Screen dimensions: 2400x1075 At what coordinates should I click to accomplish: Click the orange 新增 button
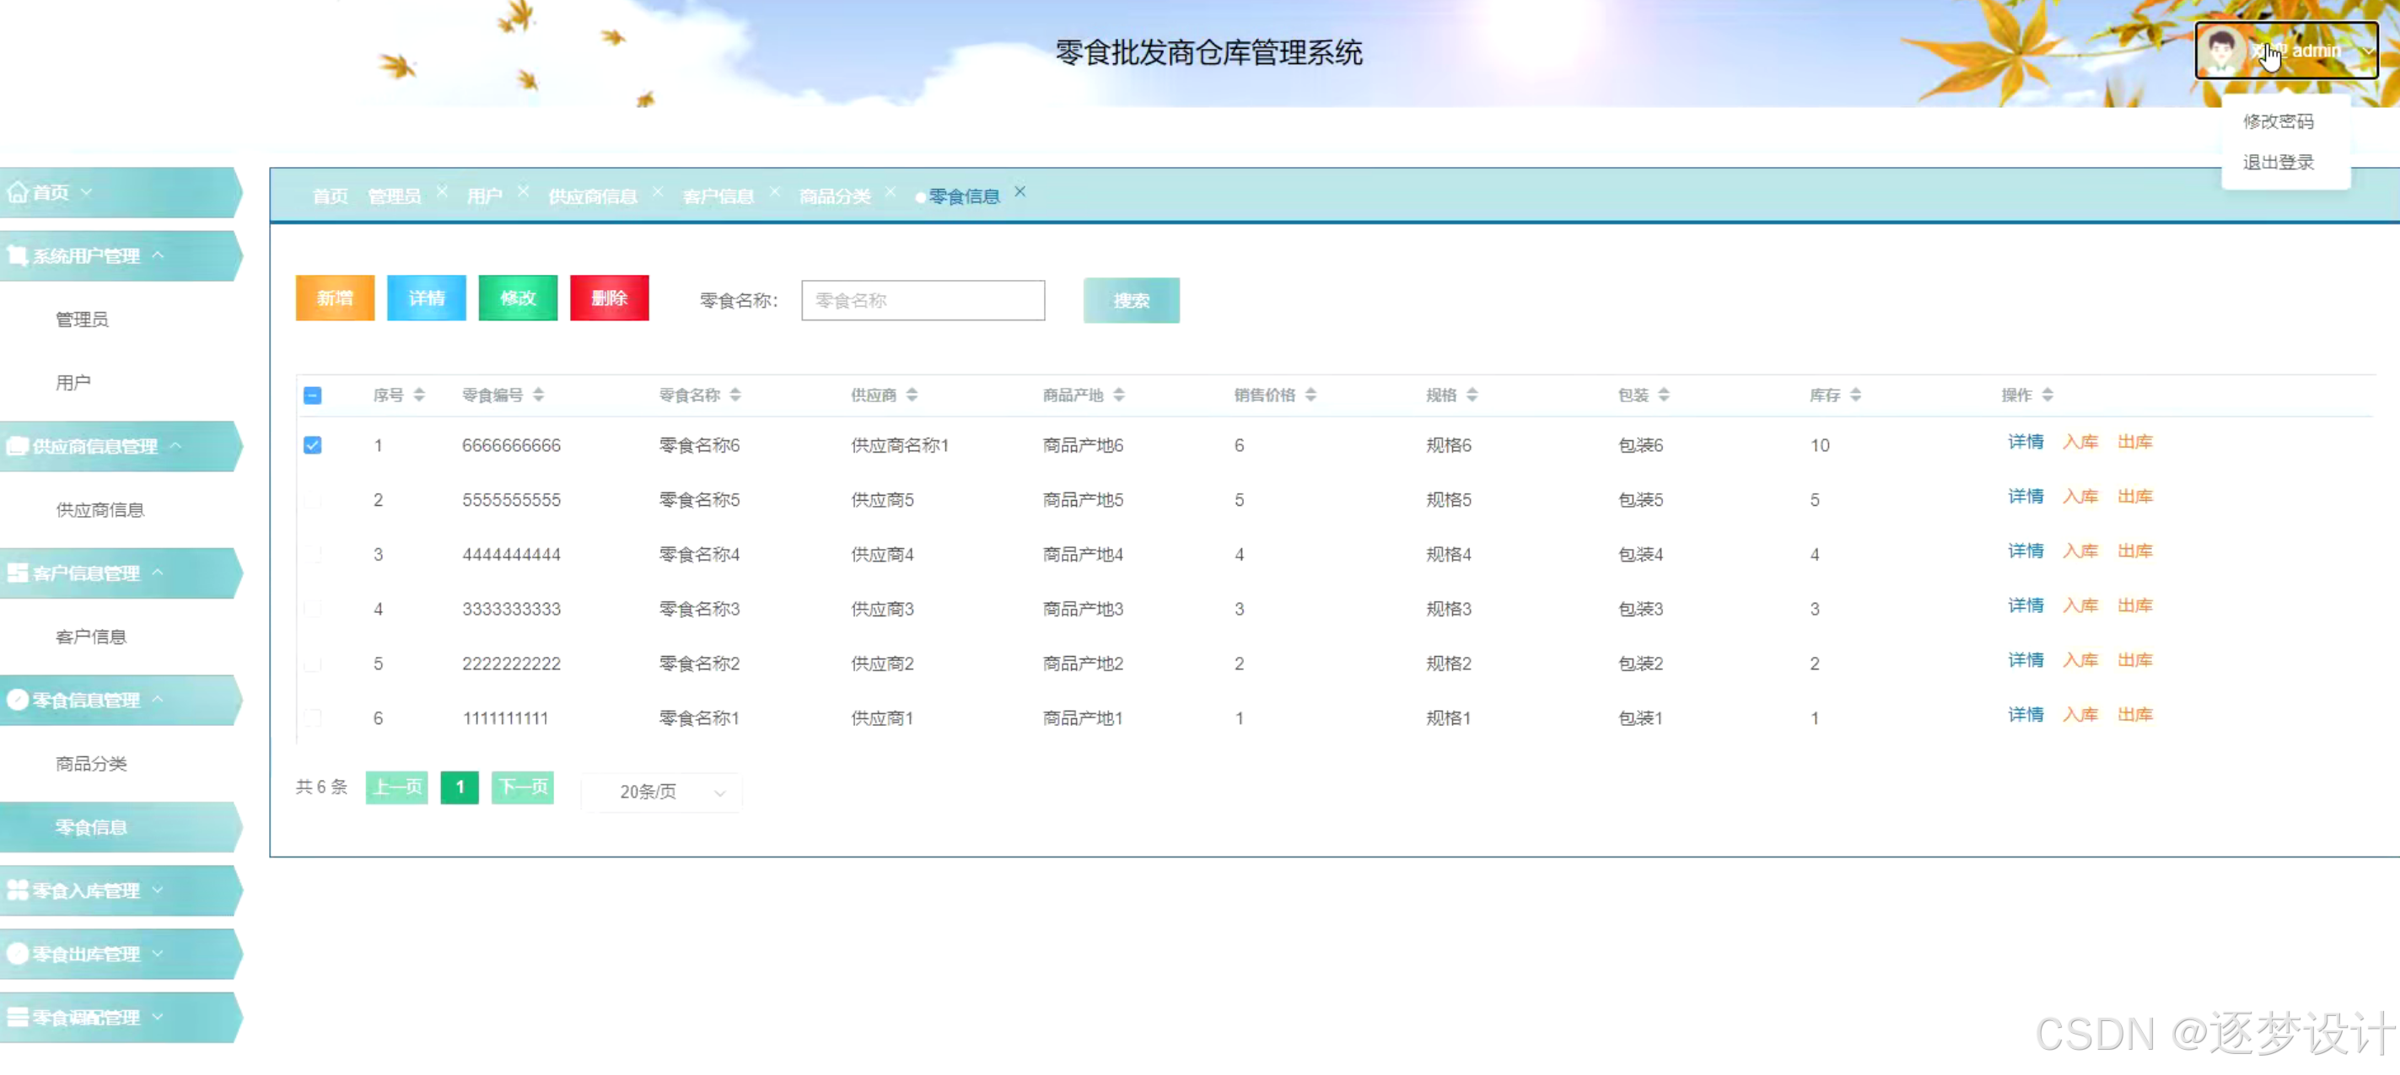(x=335, y=298)
